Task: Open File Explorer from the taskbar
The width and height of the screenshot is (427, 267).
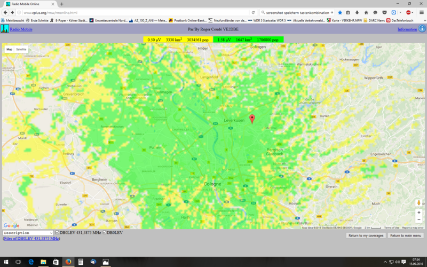Action: point(43,262)
